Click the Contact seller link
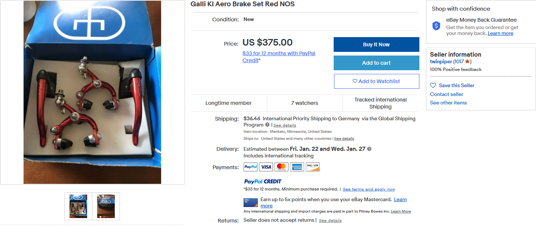 tap(447, 94)
